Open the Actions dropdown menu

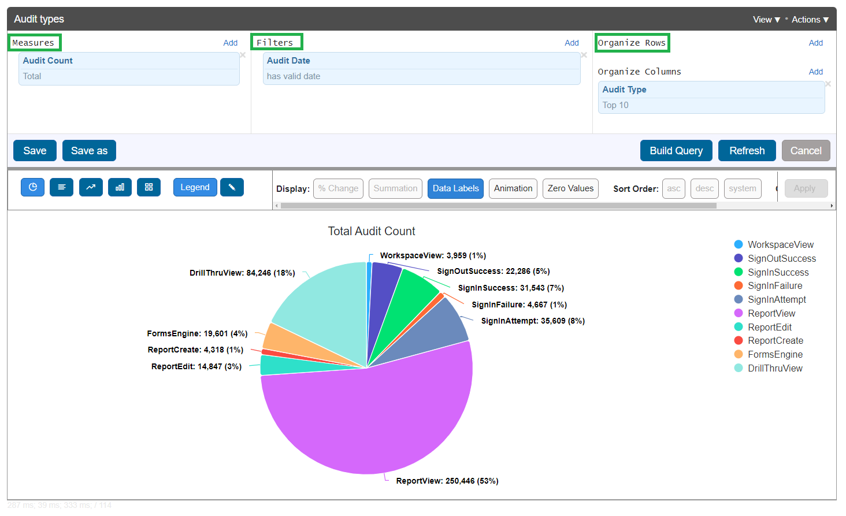(x=810, y=20)
